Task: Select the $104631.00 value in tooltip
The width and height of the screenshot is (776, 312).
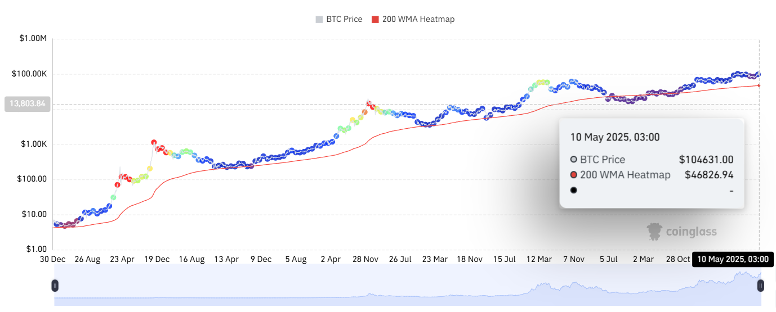Action: [706, 160]
